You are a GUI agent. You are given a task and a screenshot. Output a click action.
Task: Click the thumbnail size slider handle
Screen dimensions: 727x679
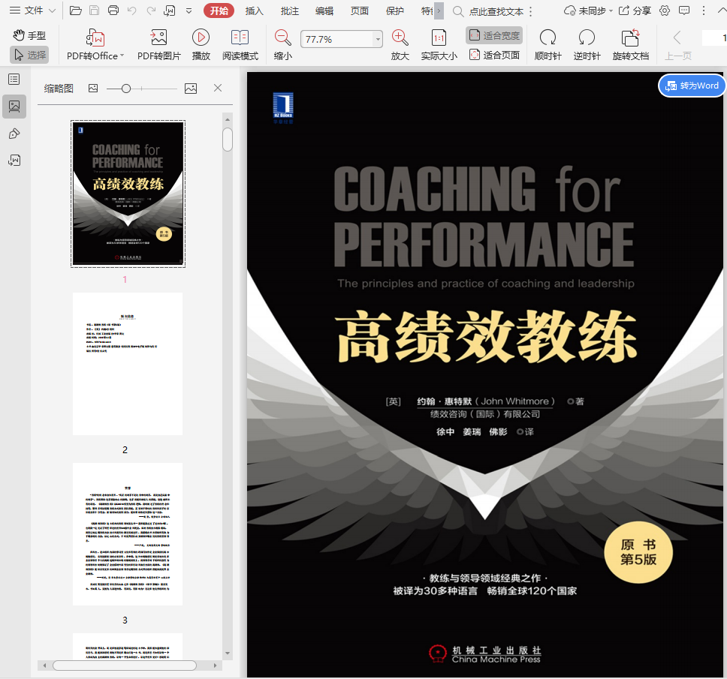pos(126,89)
